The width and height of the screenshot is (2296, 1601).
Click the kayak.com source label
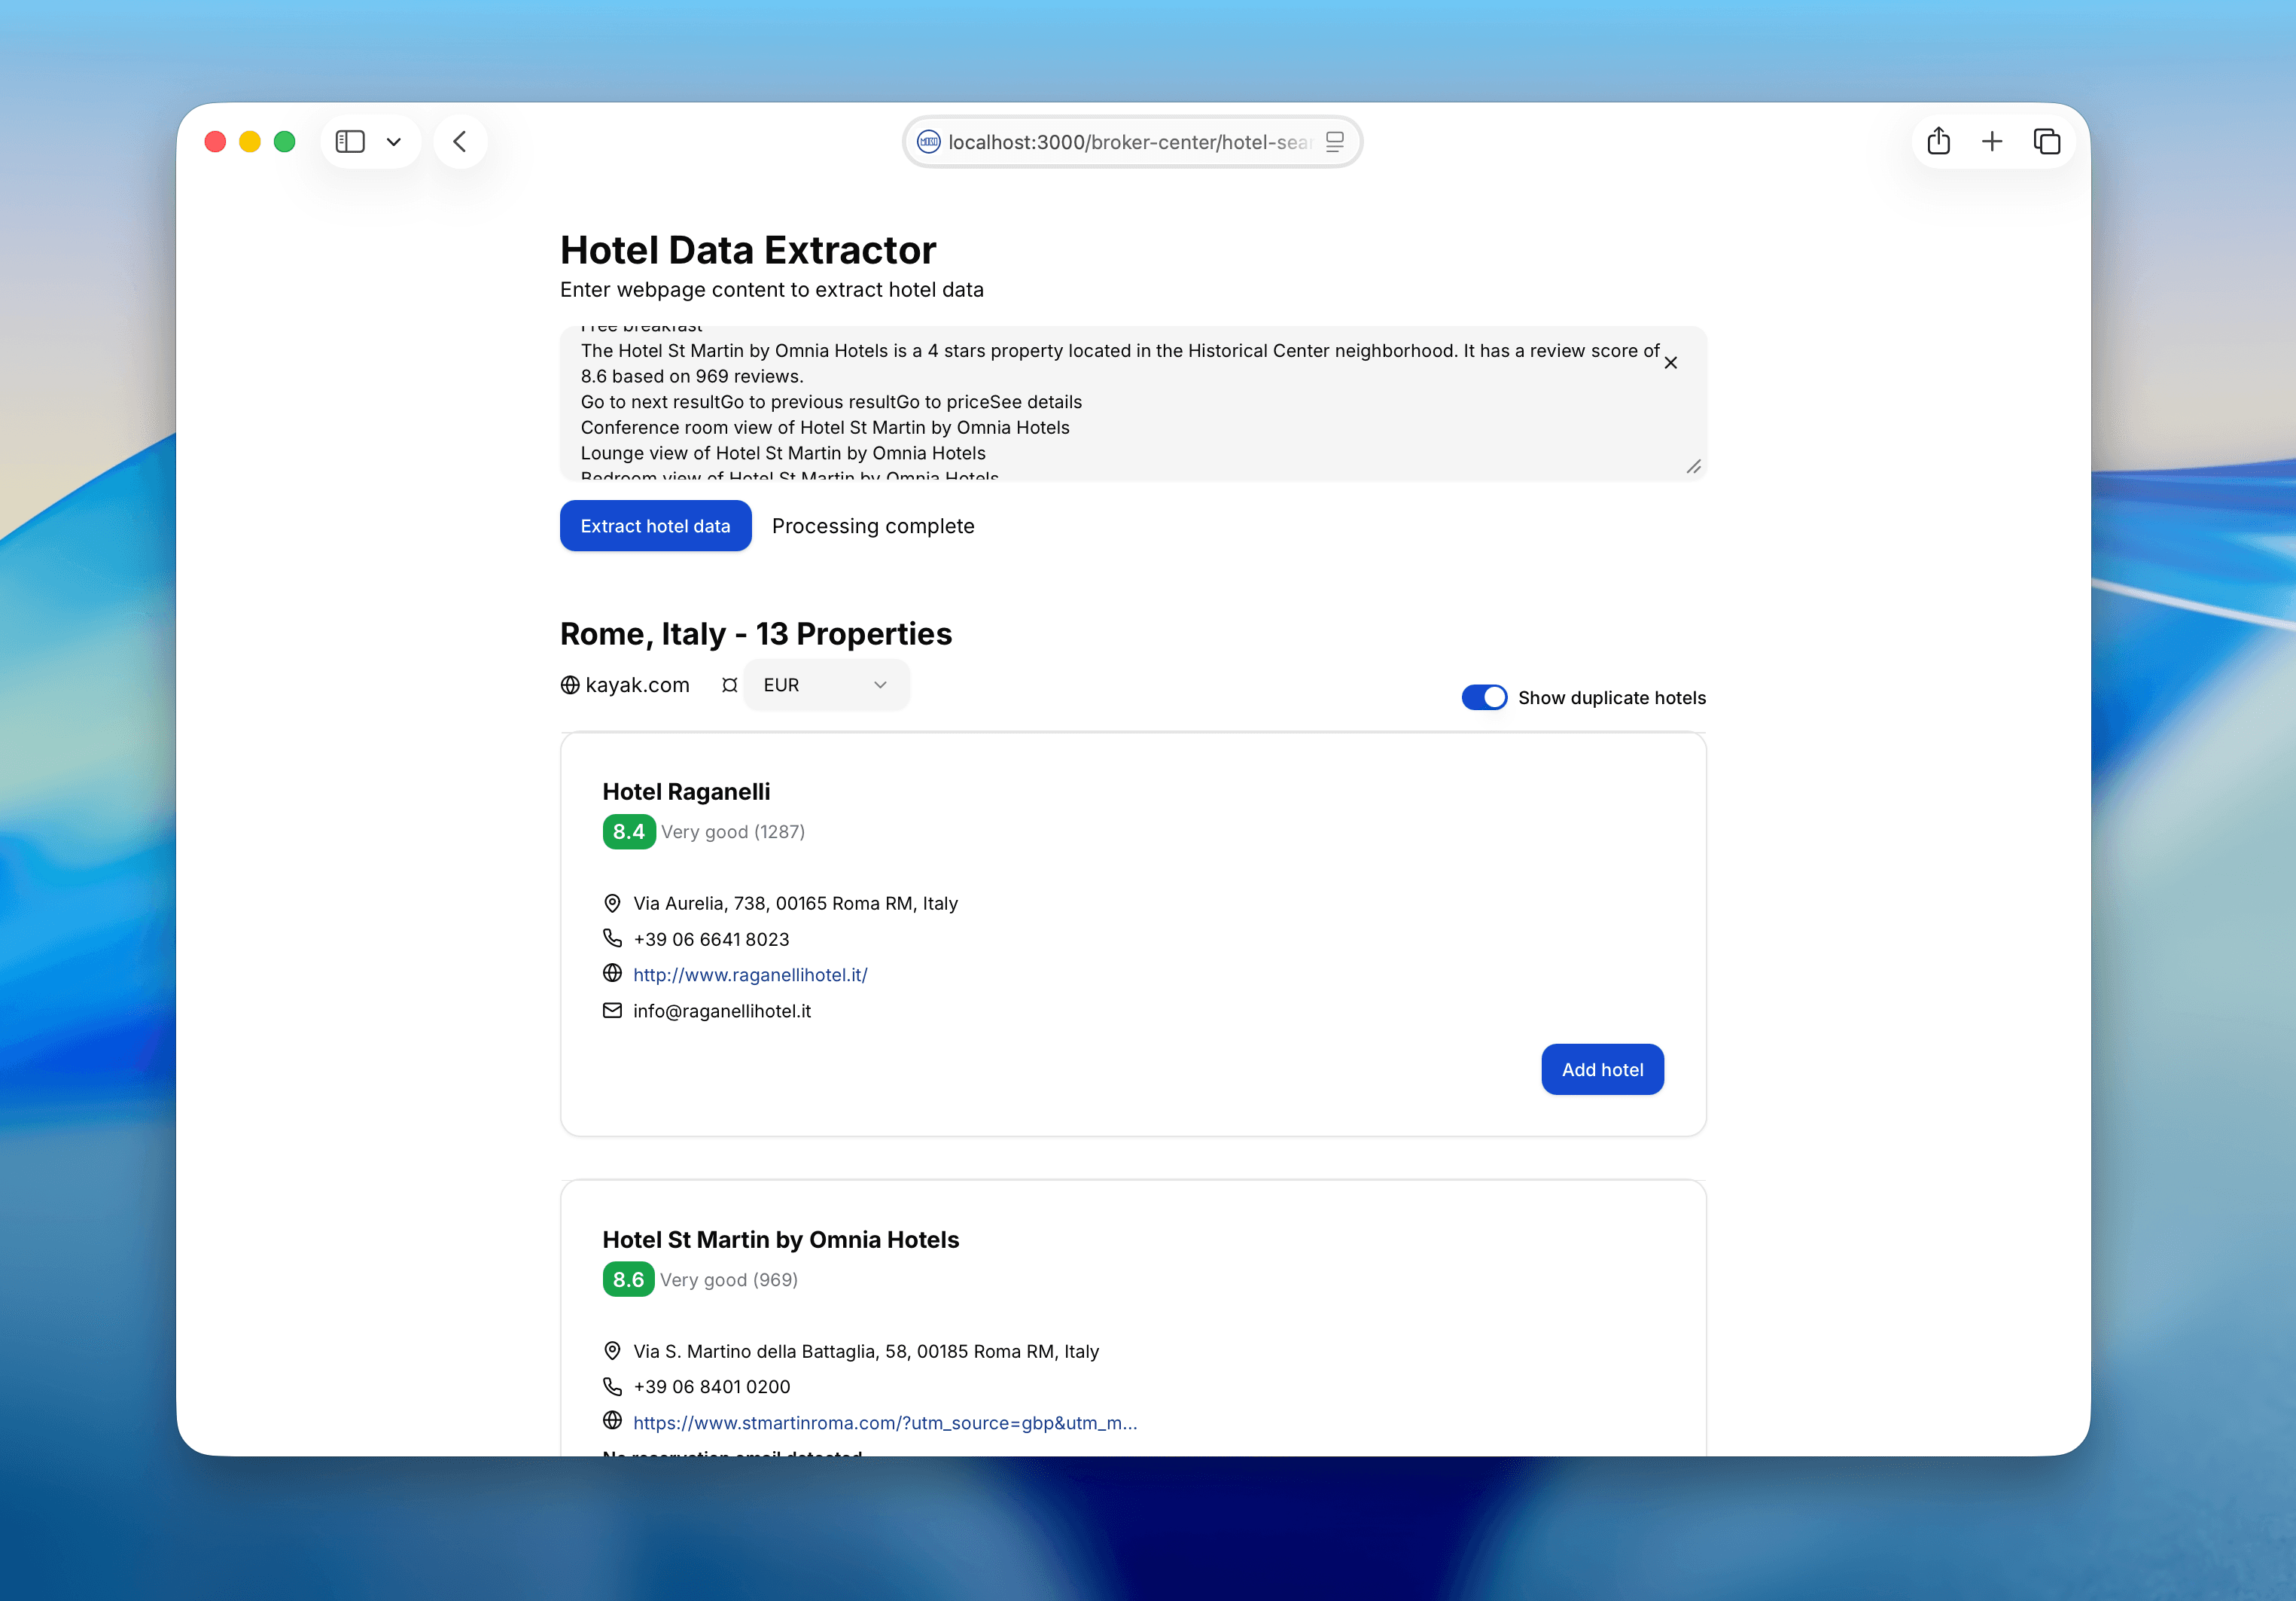coord(637,685)
